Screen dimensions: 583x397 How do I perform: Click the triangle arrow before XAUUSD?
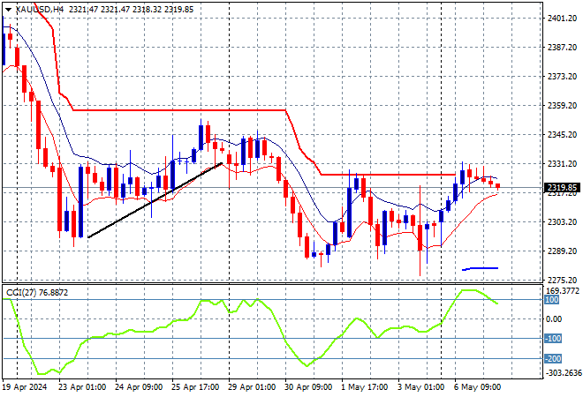tap(8, 10)
